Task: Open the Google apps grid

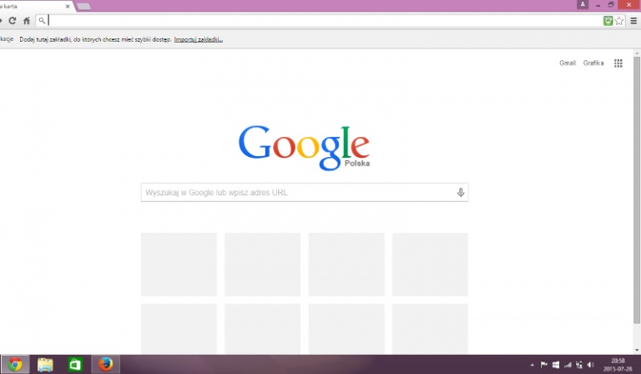Action: point(618,63)
